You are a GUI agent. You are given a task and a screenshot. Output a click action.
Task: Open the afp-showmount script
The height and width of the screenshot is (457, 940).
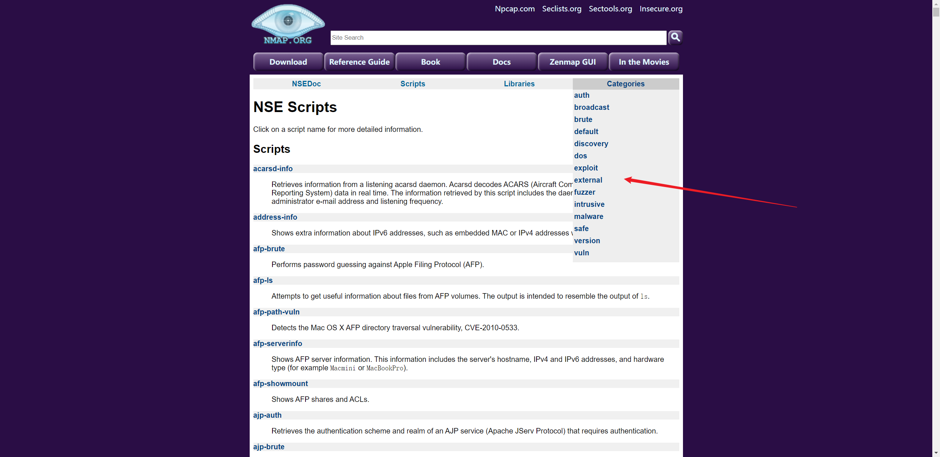[x=281, y=384]
